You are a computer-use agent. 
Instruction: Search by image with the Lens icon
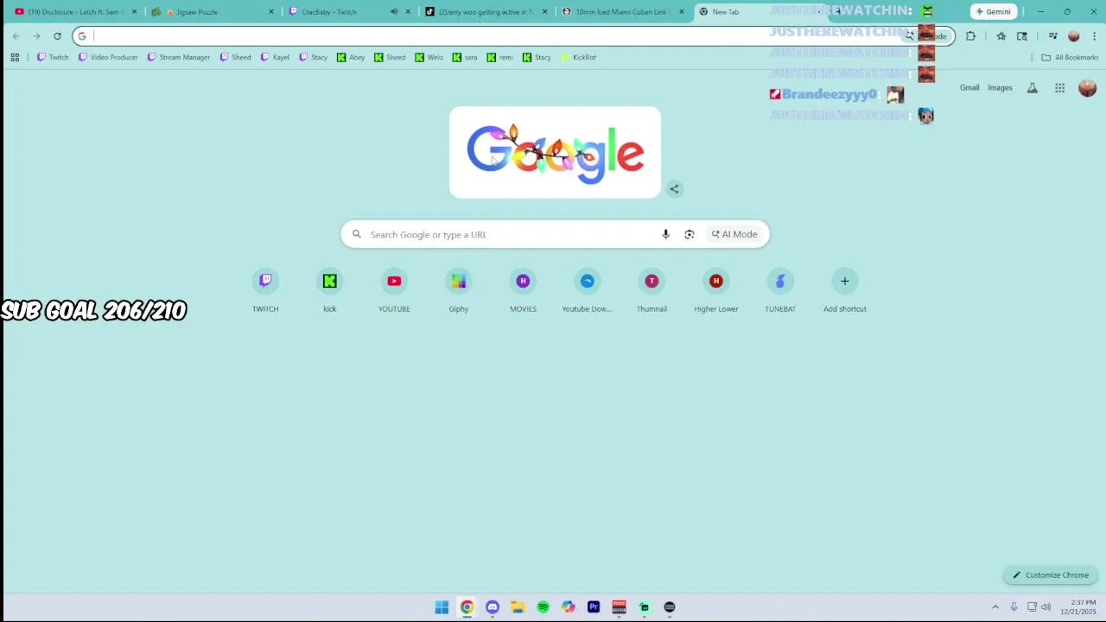(690, 234)
